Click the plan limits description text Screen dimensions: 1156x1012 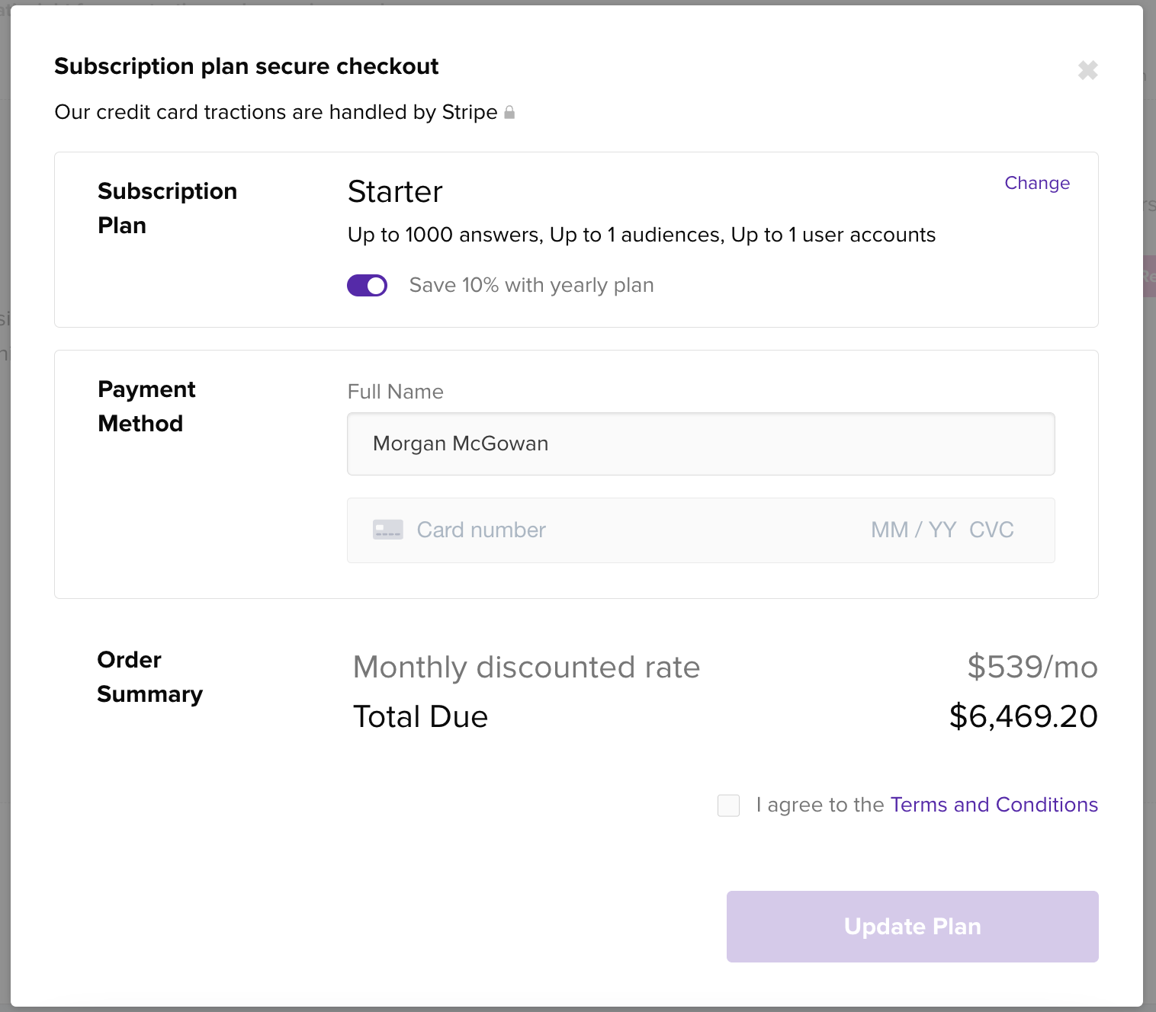[641, 235]
